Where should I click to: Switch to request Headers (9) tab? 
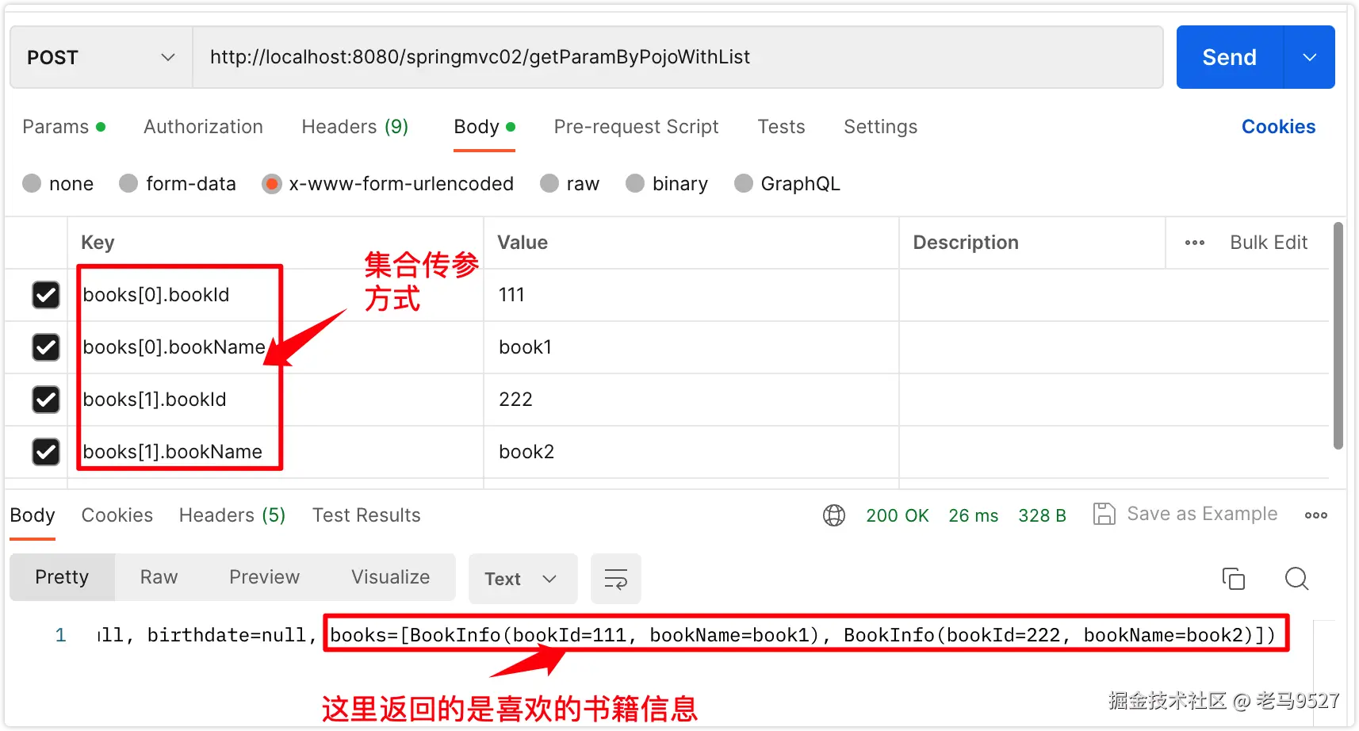pos(355,127)
